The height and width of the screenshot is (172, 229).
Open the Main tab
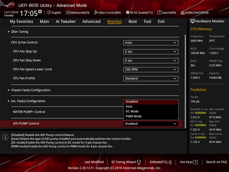45,22
